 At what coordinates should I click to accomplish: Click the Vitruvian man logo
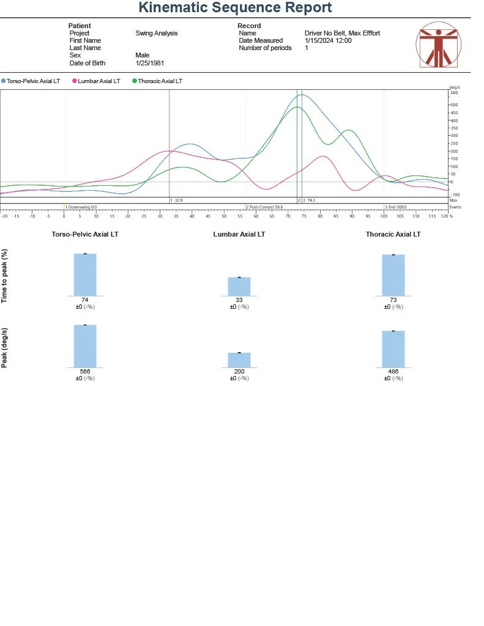tap(439, 46)
